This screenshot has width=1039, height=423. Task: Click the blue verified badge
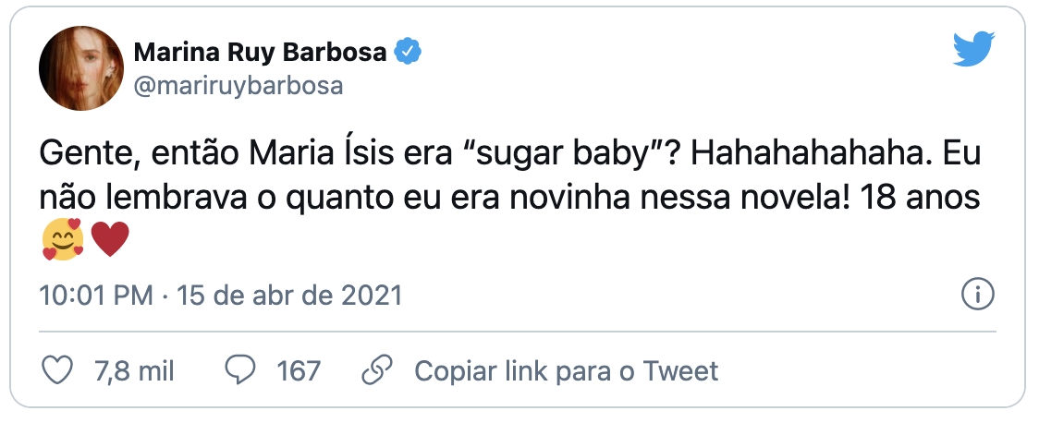tap(409, 53)
